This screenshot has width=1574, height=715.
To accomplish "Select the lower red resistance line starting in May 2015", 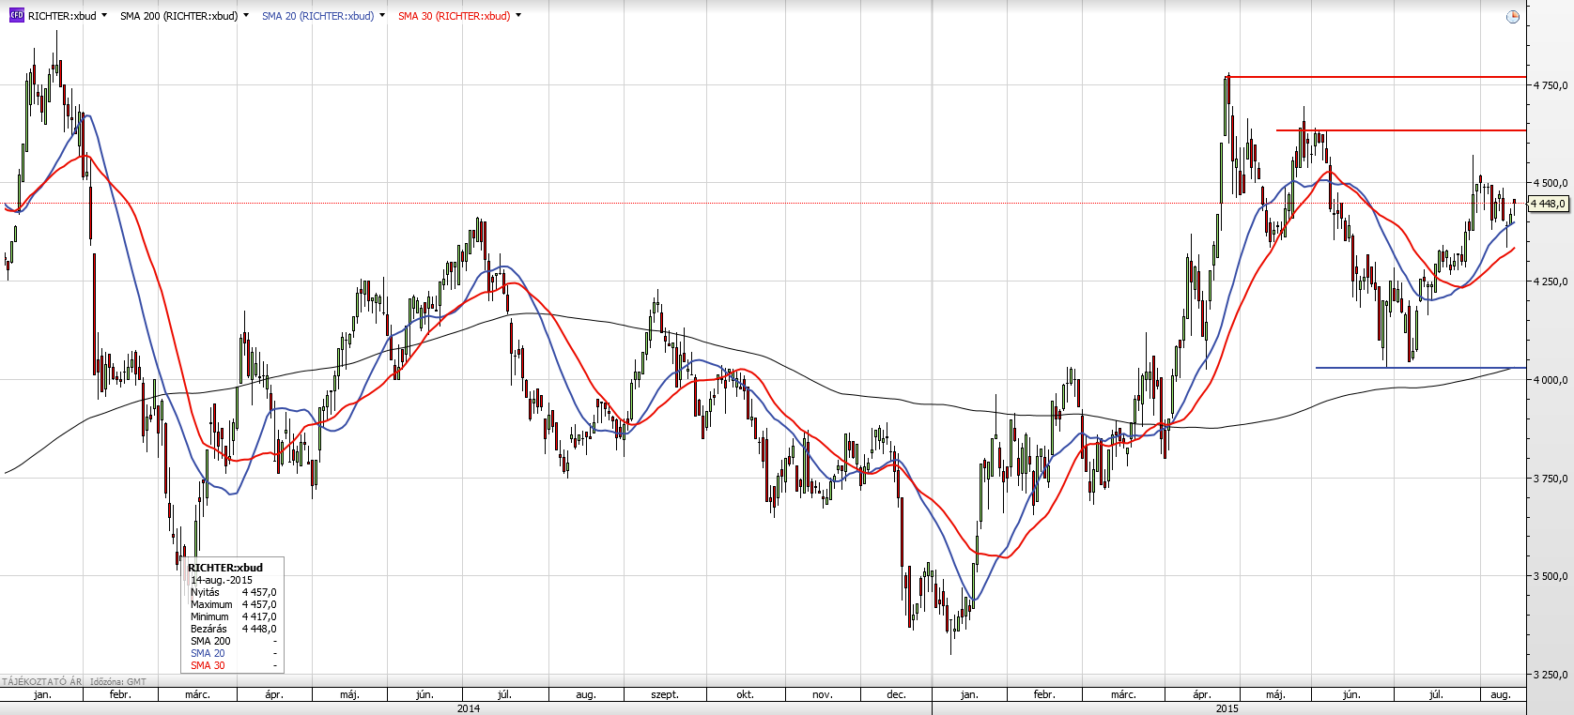I will (1401, 130).
